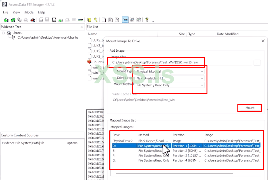Click Add All Attached Devices icon

pos(13,20)
